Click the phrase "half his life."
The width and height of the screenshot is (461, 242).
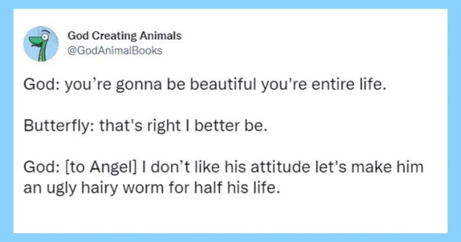click(244, 187)
